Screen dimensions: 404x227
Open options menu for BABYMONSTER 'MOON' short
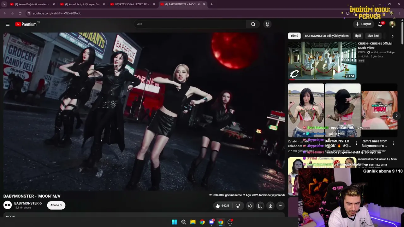point(356,143)
